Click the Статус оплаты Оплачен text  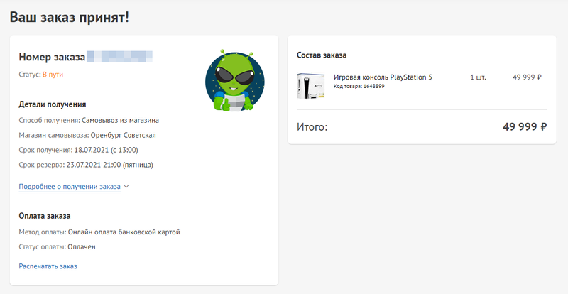[81, 246]
